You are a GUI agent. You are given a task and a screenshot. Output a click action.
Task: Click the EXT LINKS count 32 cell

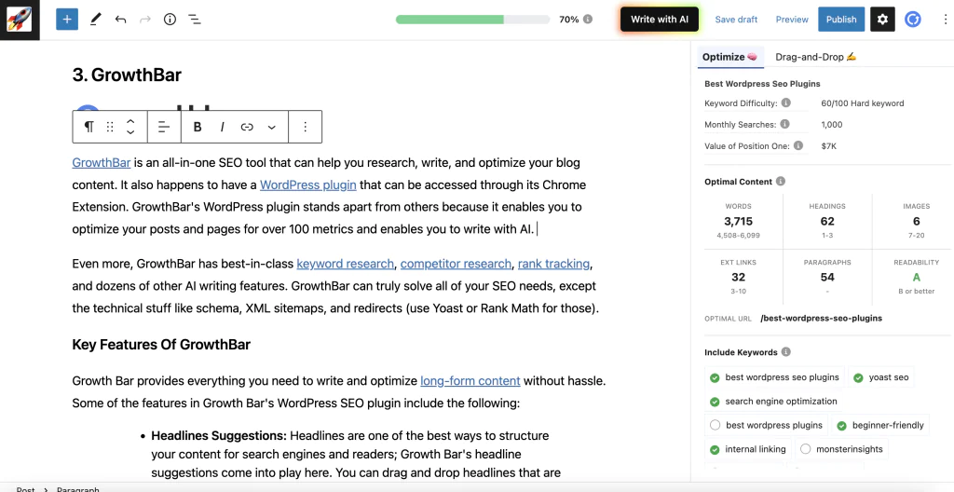738,277
